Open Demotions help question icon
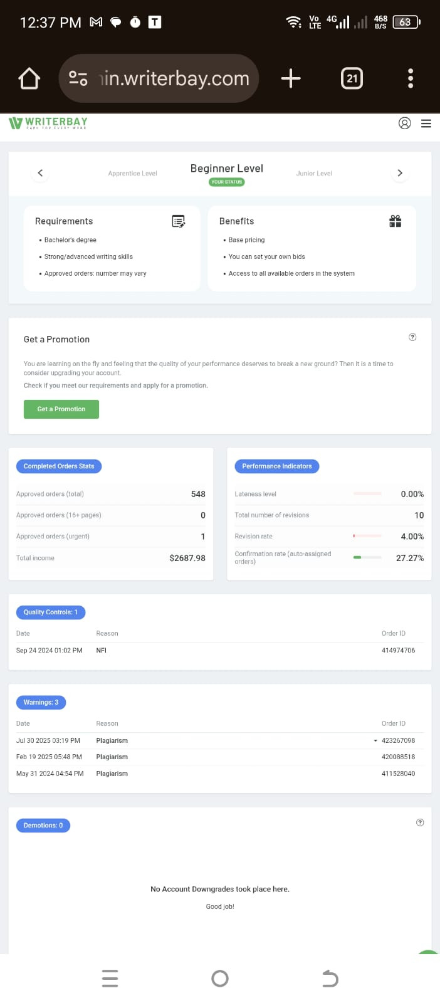The height and width of the screenshot is (1003, 440). (x=420, y=822)
